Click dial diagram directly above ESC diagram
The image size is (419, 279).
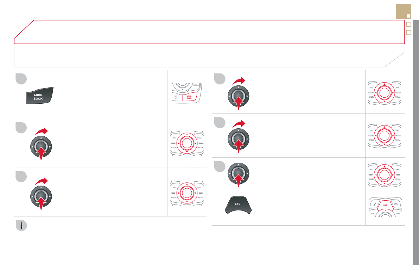click(385, 174)
